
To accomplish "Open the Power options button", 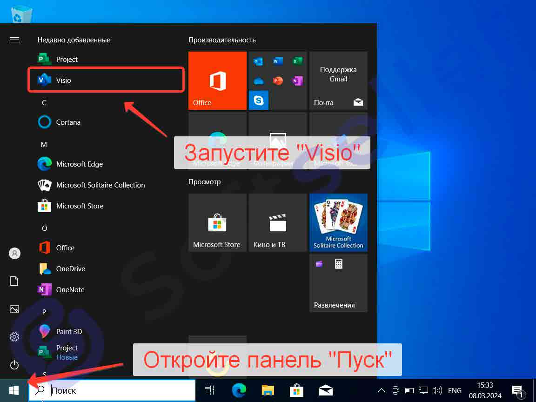I will pyautogui.click(x=14, y=365).
